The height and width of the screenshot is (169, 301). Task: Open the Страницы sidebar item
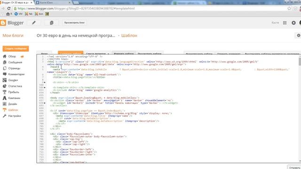pos(14,68)
